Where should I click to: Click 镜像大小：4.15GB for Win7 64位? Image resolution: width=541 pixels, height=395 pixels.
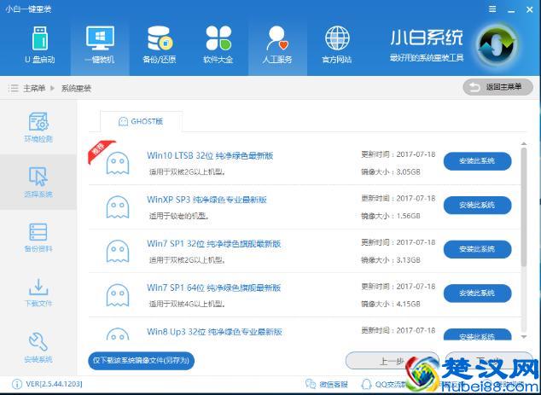391,305
